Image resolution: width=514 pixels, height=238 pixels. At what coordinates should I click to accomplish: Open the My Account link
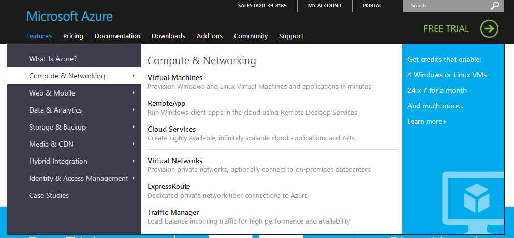(x=325, y=6)
